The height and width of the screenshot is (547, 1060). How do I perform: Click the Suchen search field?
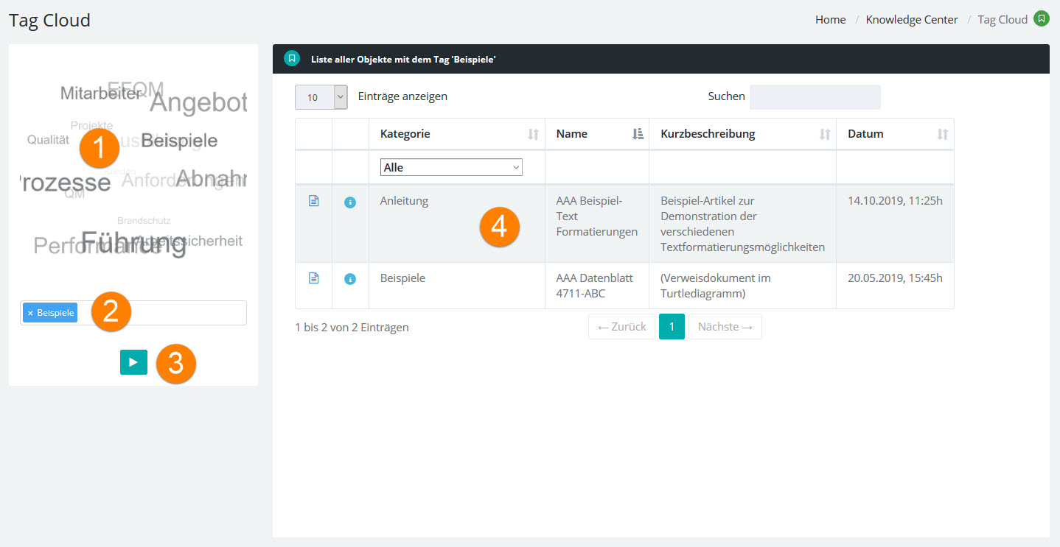(815, 97)
